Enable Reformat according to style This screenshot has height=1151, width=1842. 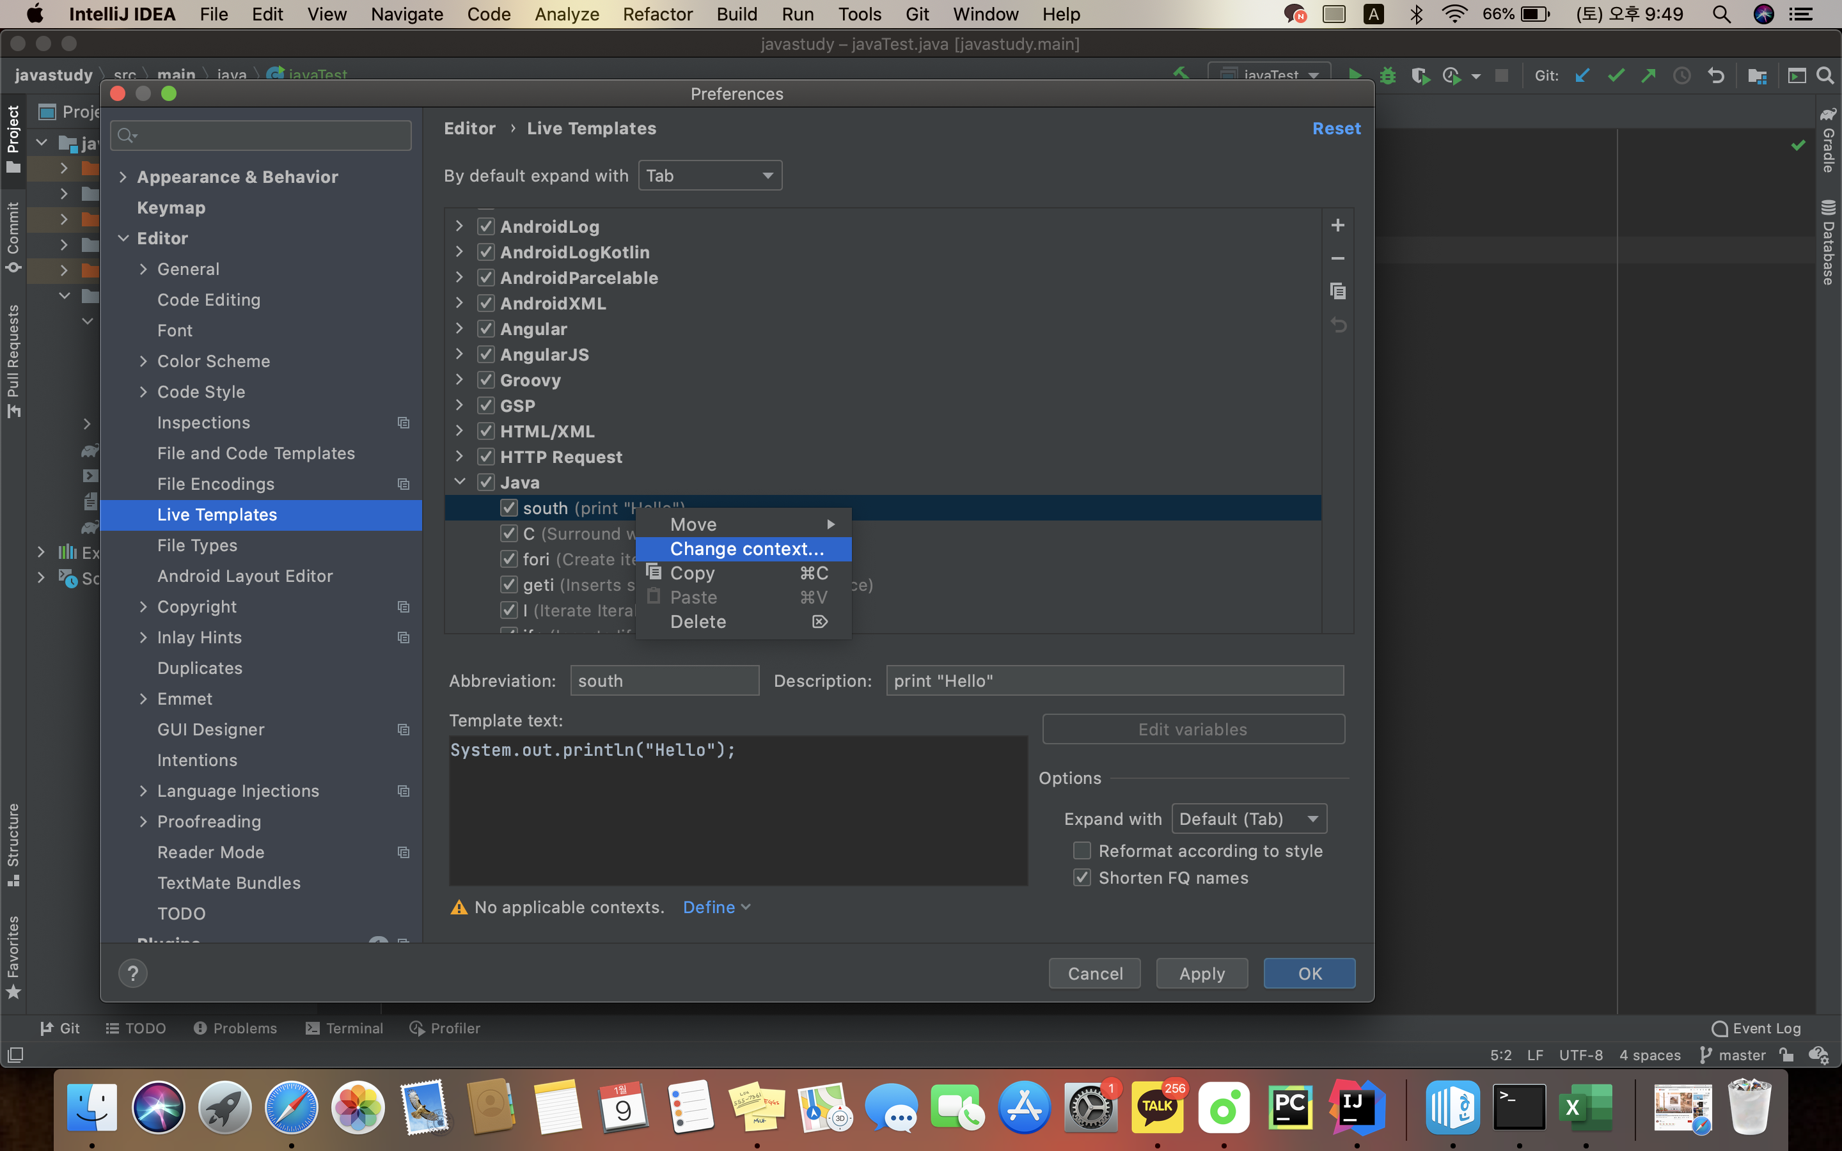(x=1082, y=850)
